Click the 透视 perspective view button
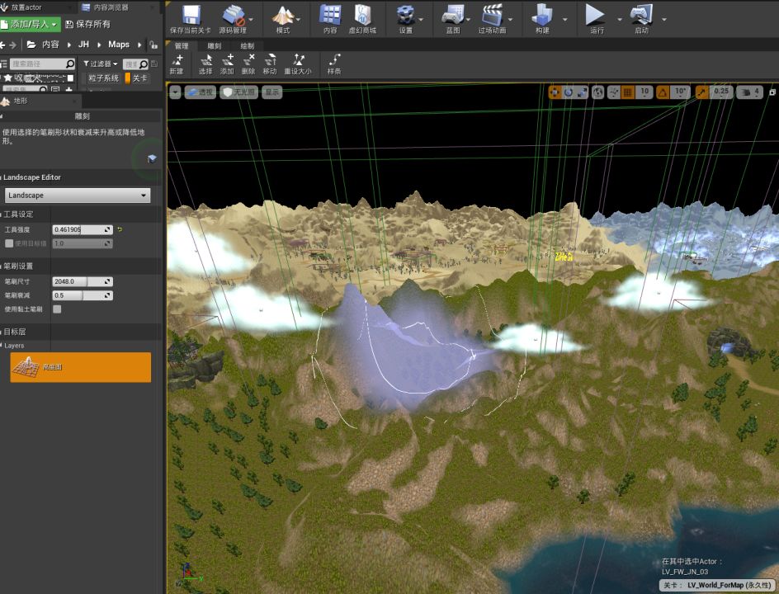 201,92
